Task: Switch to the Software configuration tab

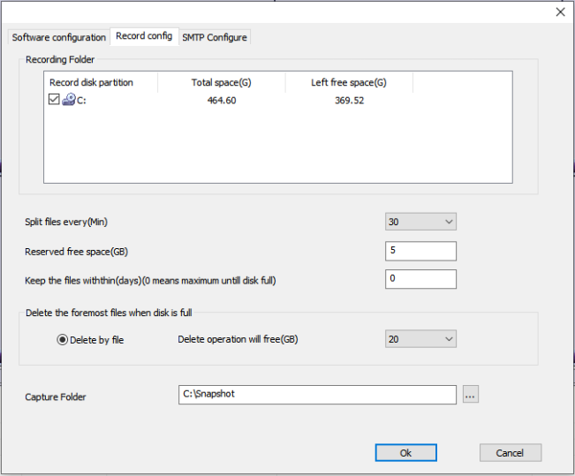Action: click(x=58, y=37)
